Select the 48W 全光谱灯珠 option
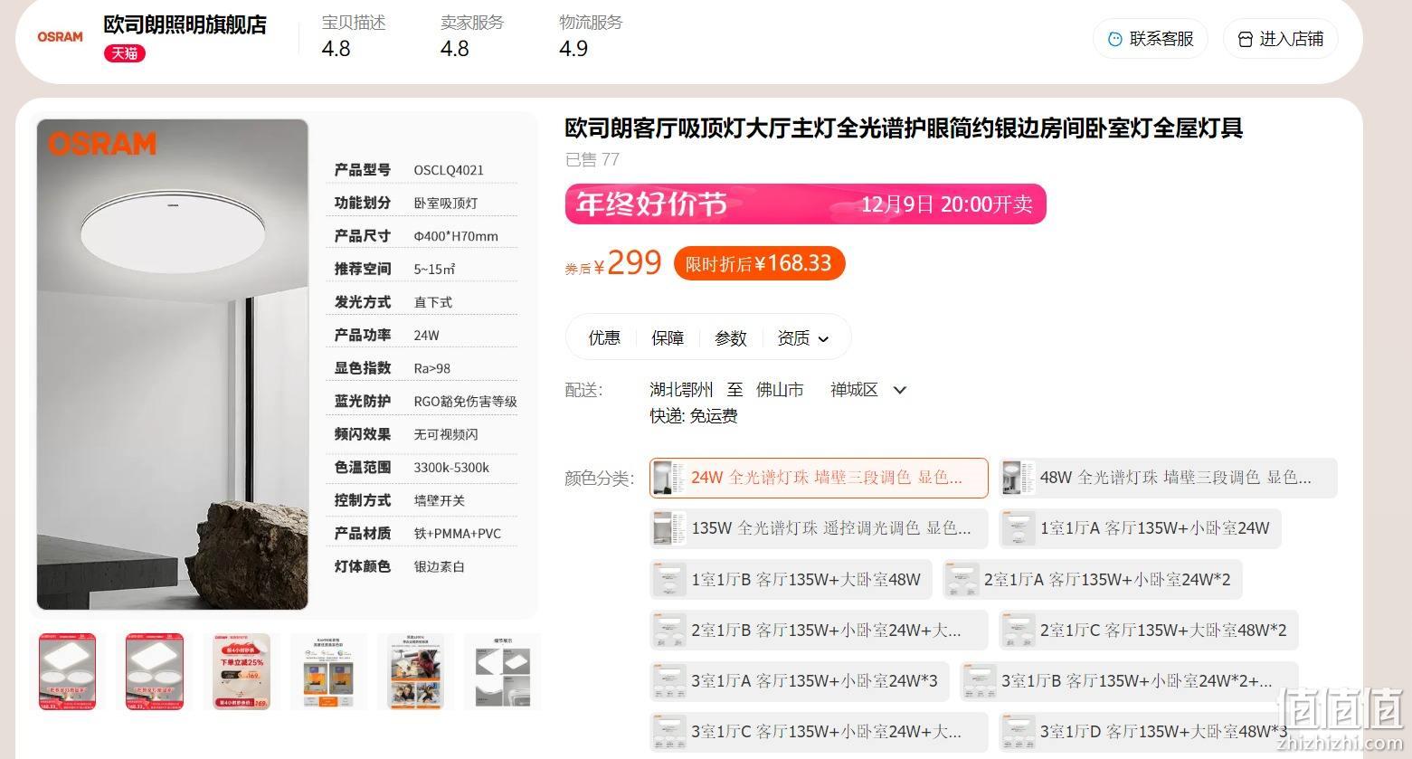 tap(1168, 478)
